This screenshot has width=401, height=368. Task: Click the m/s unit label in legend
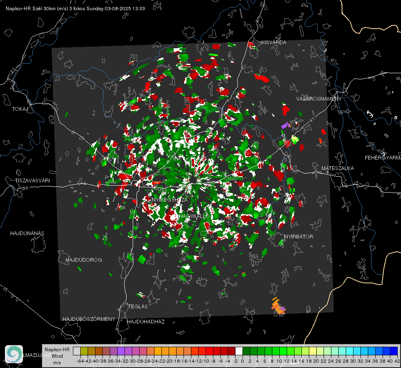tap(57, 363)
